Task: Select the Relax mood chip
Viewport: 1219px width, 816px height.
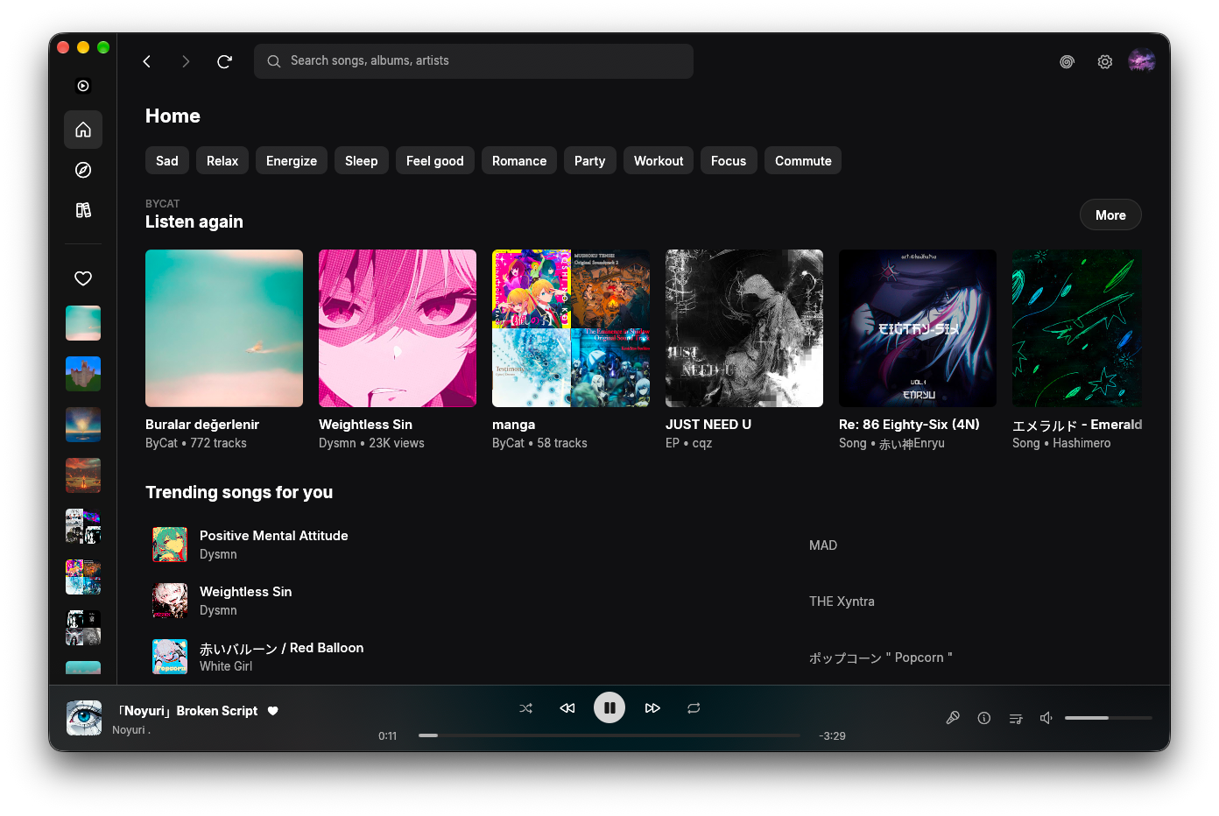Action: click(x=222, y=160)
